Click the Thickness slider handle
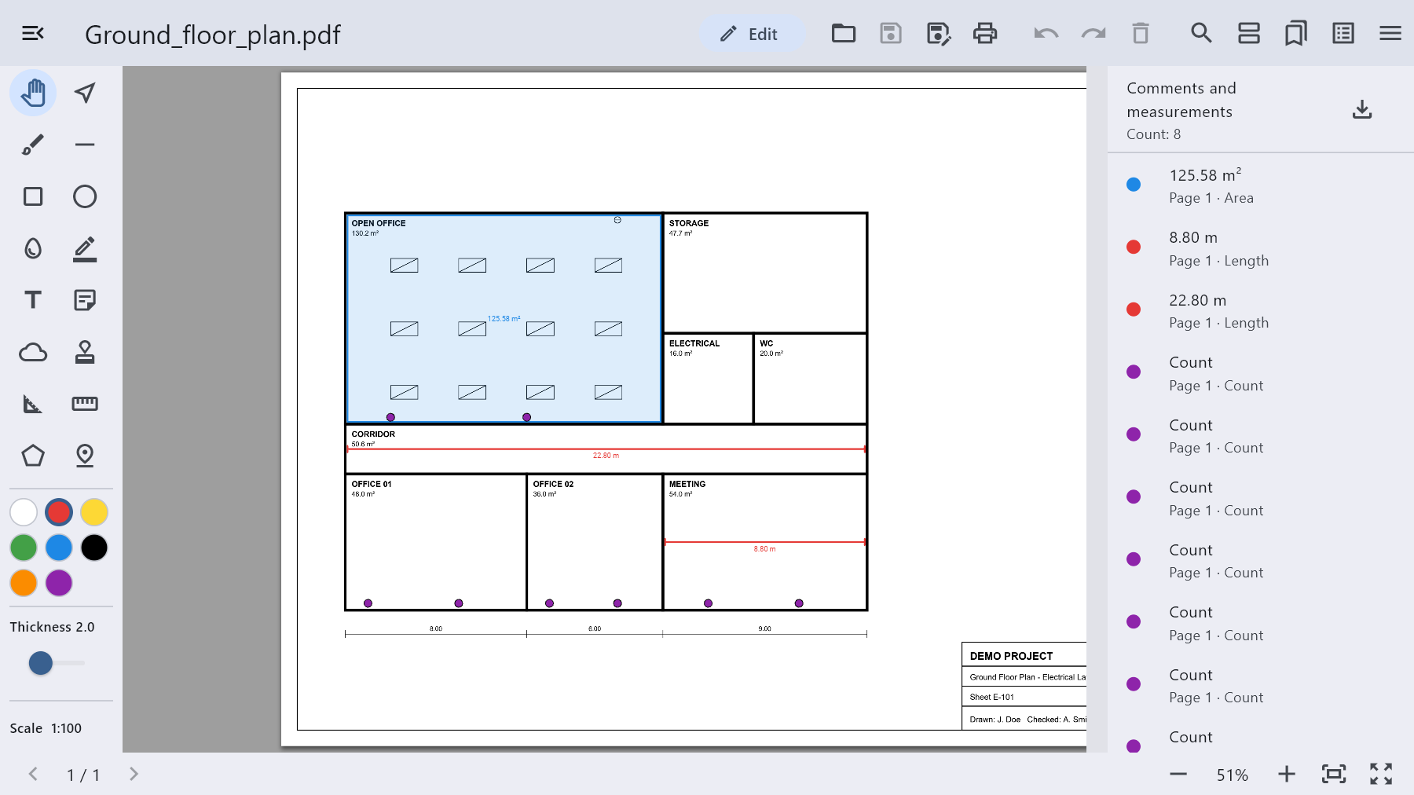This screenshot has height=795, width=1414. click(41, 663)
